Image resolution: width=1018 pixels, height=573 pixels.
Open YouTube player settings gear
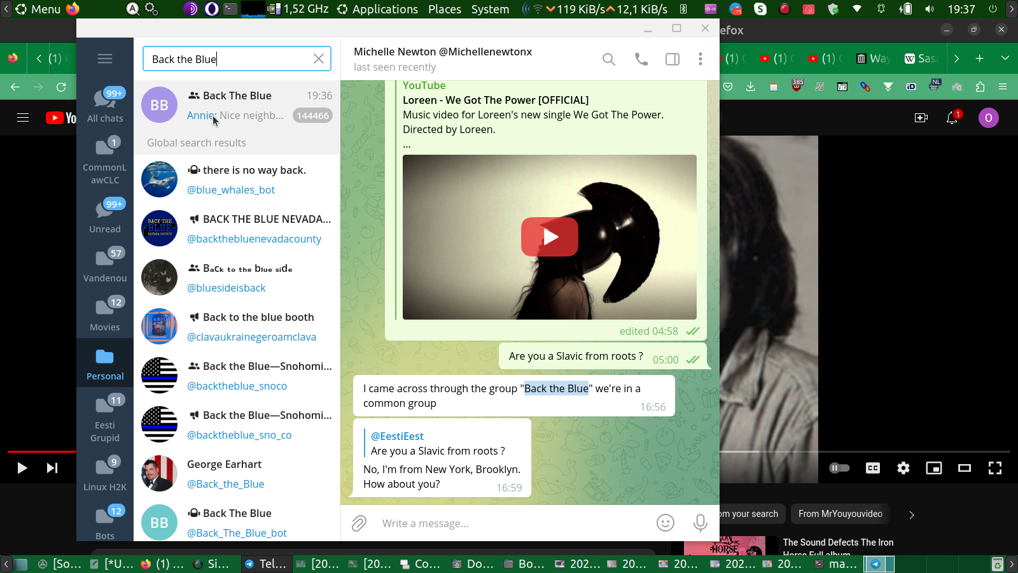pos(903,468)
